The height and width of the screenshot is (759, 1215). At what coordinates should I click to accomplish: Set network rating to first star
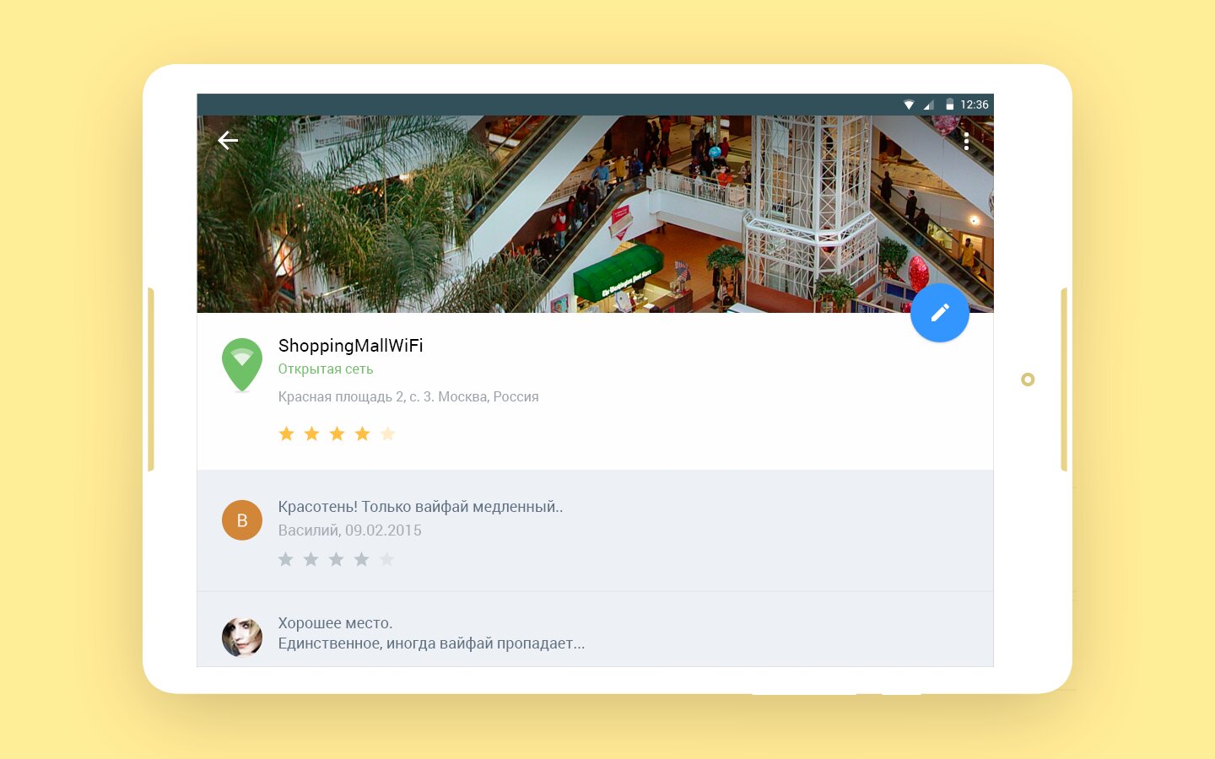pos(287,433)
